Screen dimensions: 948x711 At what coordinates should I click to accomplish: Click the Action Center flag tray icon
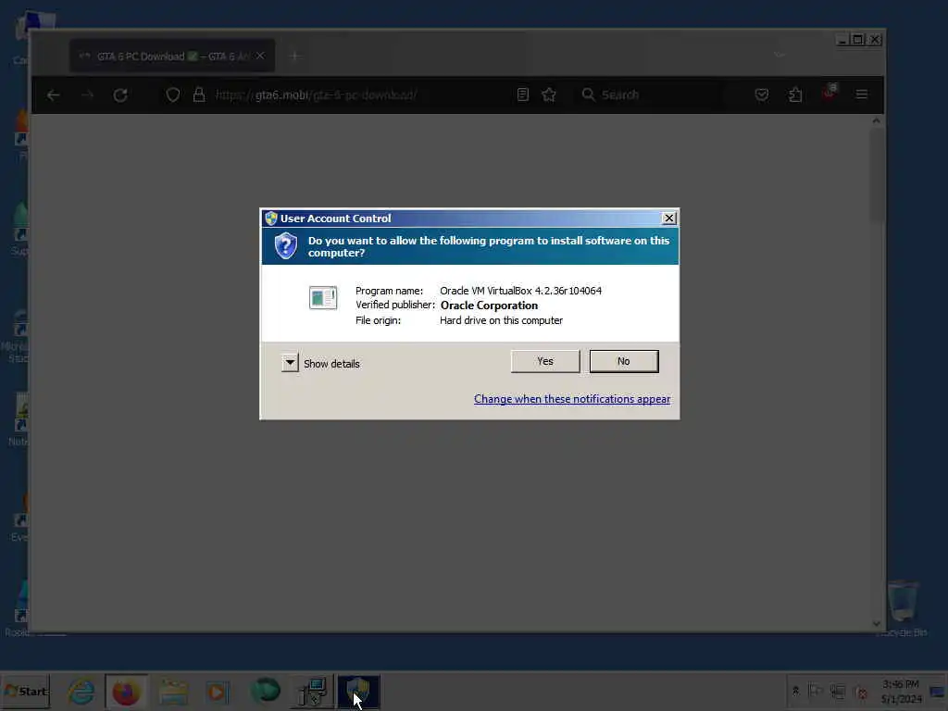(x=816, y=691)
